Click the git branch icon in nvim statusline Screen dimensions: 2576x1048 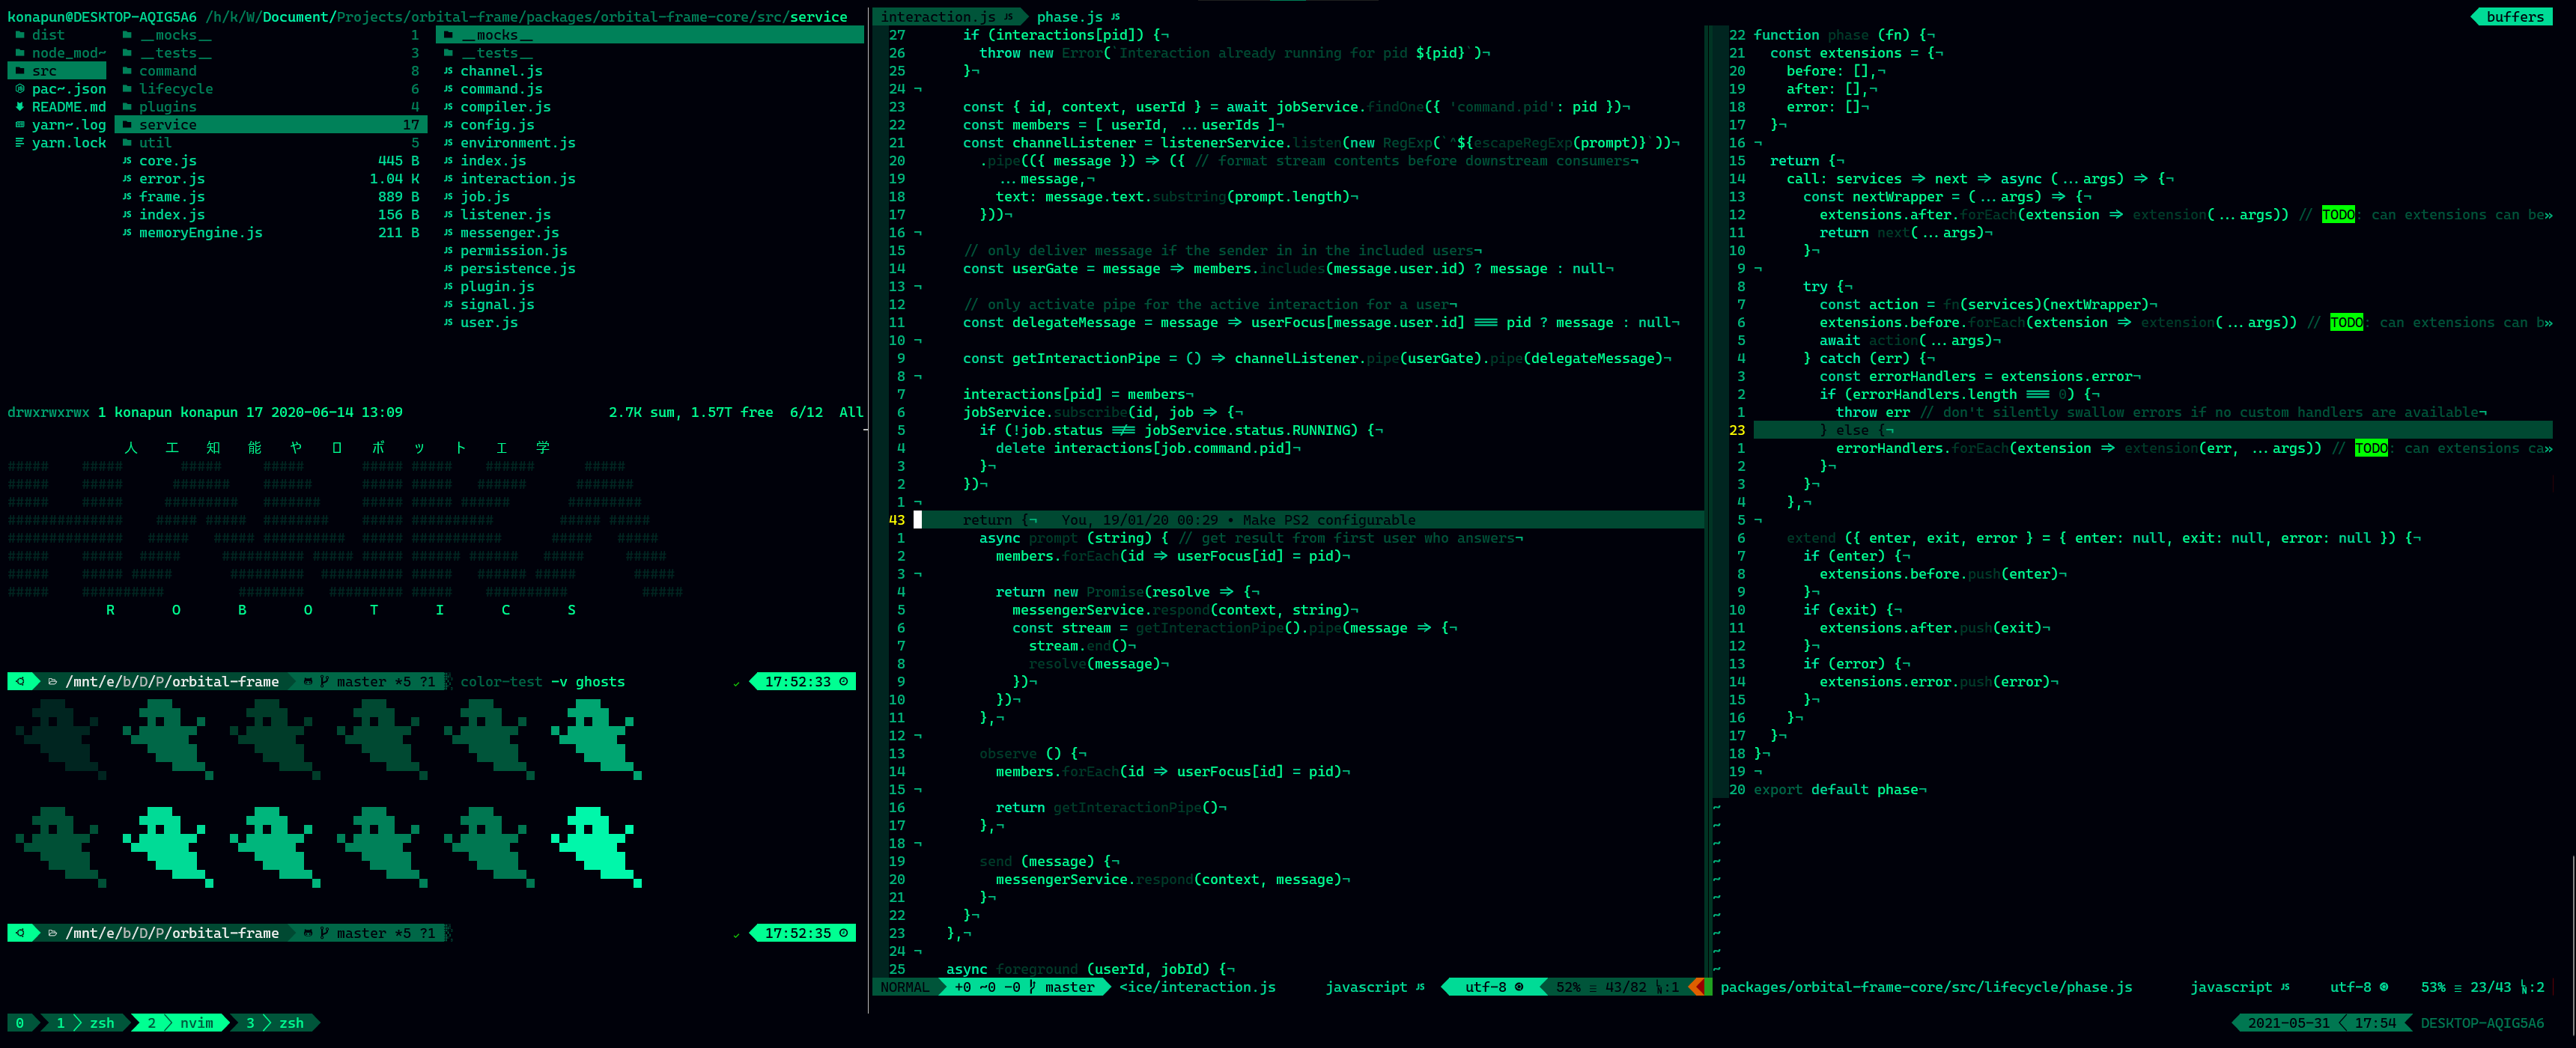click(1032, 987)
